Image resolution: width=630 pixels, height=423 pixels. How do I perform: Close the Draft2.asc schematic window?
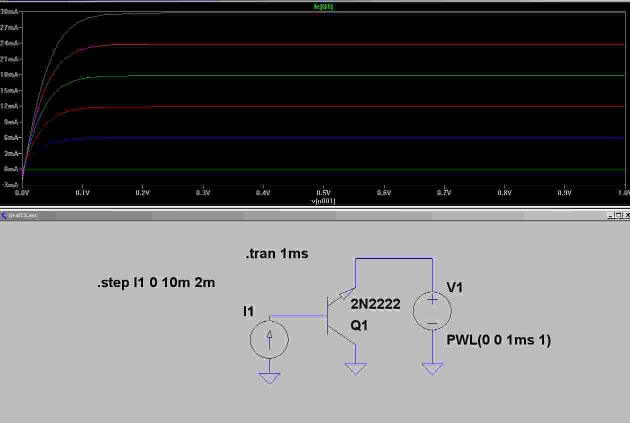coord(626,215)
